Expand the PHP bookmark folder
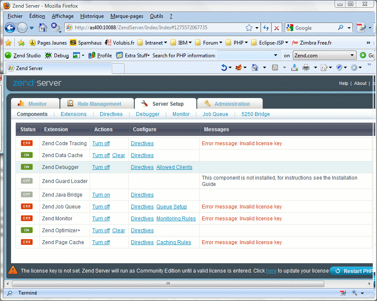377x301 pixels. point(237,43)
